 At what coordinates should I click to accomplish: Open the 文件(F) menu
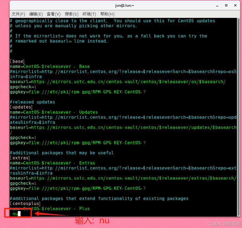pyautogui.click(x=18, y=14)
